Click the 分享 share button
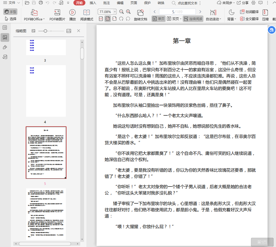 [243, 3]
